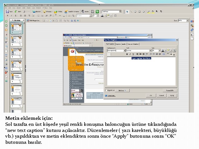
Task: Center caption text in the dialog
Action: (140, 54)
